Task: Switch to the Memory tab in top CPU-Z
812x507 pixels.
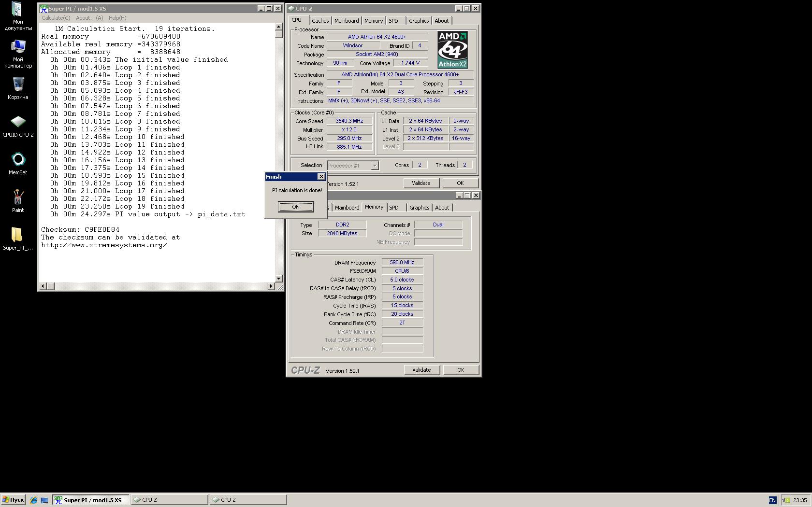Action: 374,21
